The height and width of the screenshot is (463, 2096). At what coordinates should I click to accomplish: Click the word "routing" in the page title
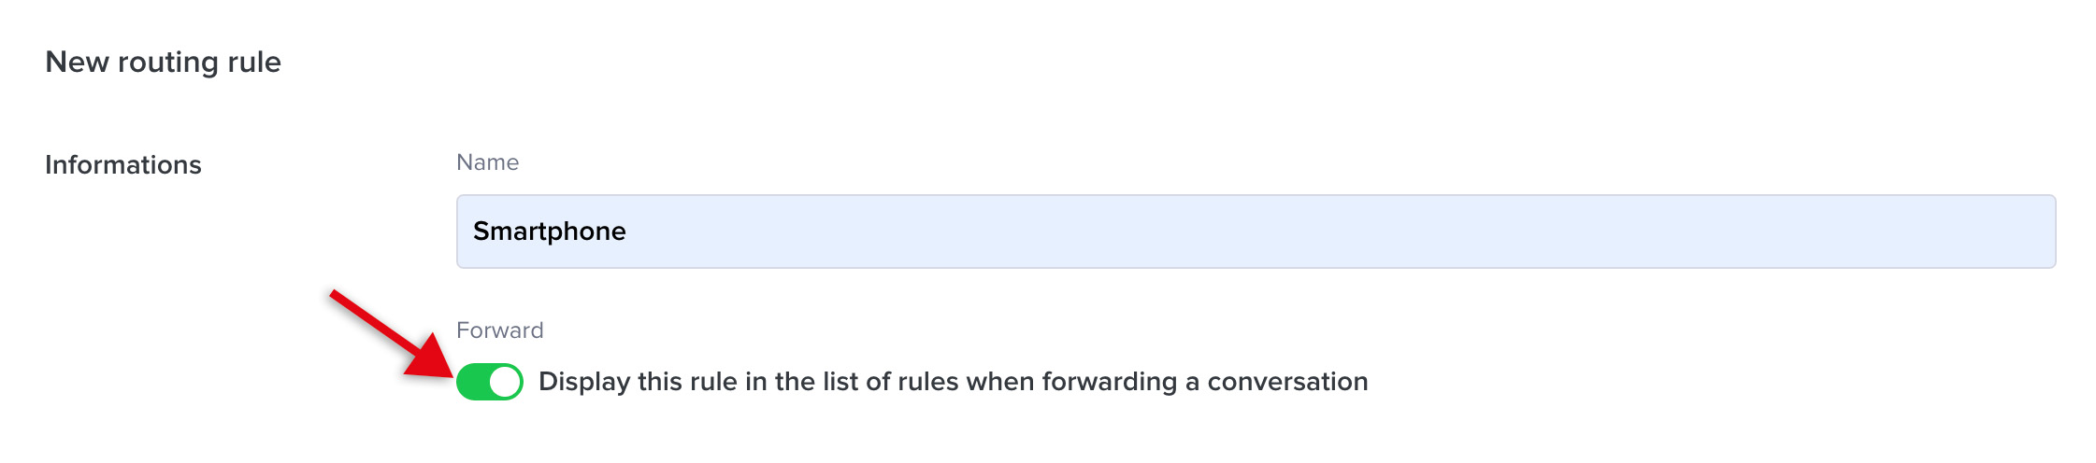click(x=168, y=63)
